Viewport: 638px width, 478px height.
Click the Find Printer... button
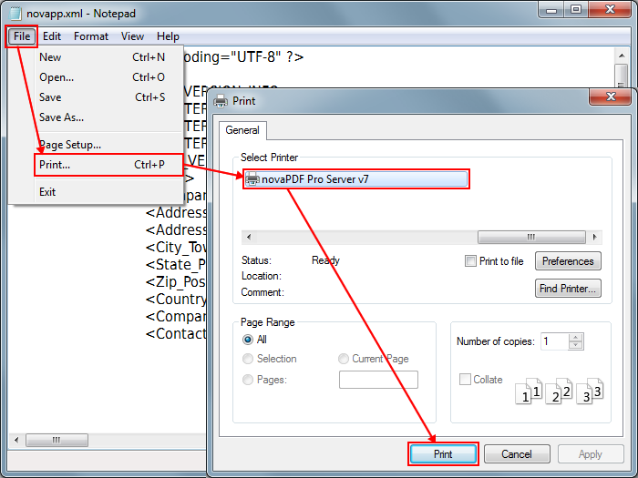coord(568,289)
